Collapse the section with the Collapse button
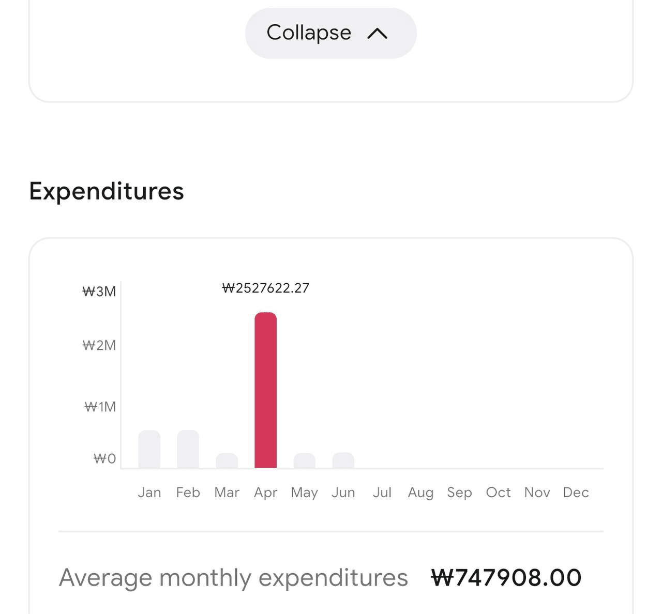This screenshot has height=614, width=662. 330,33
